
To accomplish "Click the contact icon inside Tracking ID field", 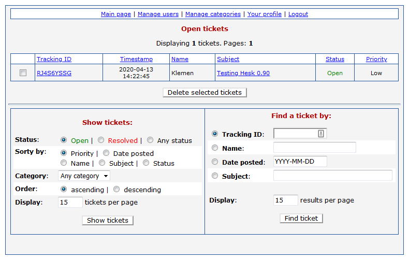I will tap(320, 134).
